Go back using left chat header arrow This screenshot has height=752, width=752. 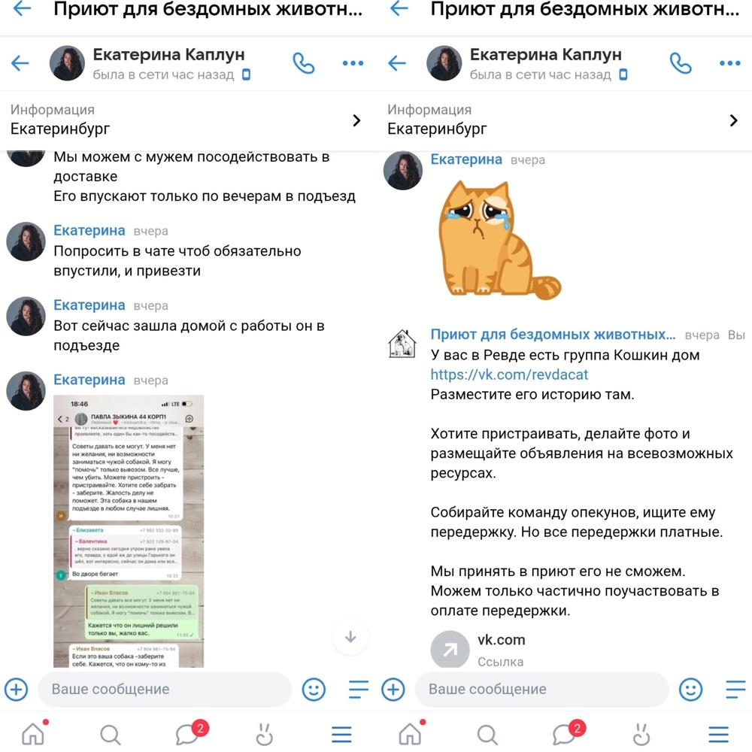click(20, 63)
